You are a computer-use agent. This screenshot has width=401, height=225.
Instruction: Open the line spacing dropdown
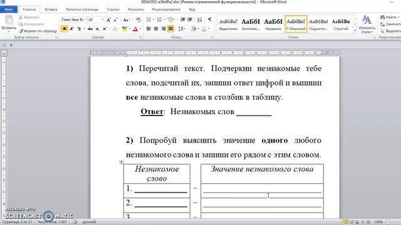pos(182,29)
